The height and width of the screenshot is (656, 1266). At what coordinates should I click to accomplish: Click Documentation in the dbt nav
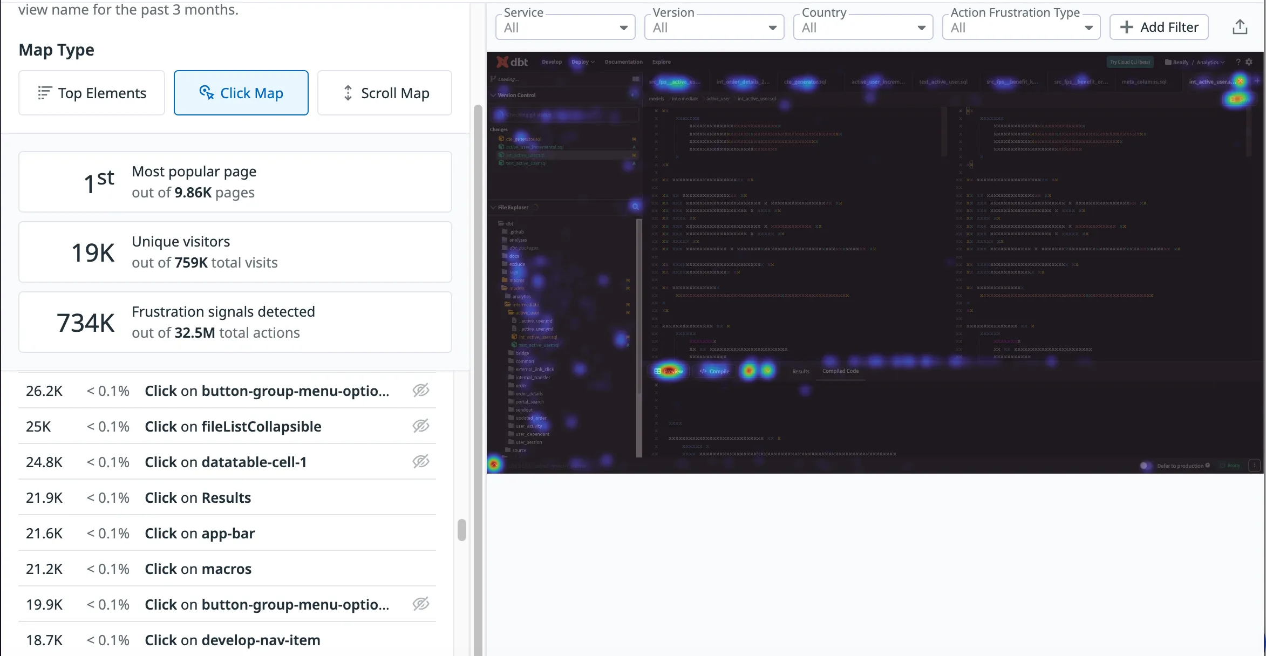tap(623, 62)
